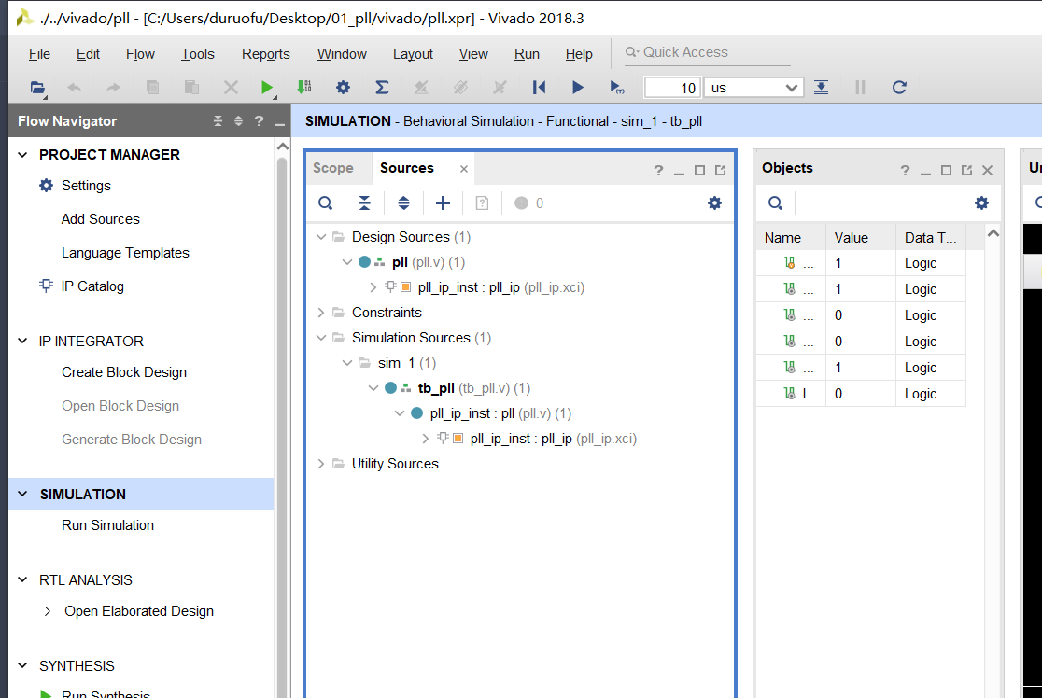Click Collapse All in Sources panel
This screenshot has height=698, width=1042.
[364, 203]
